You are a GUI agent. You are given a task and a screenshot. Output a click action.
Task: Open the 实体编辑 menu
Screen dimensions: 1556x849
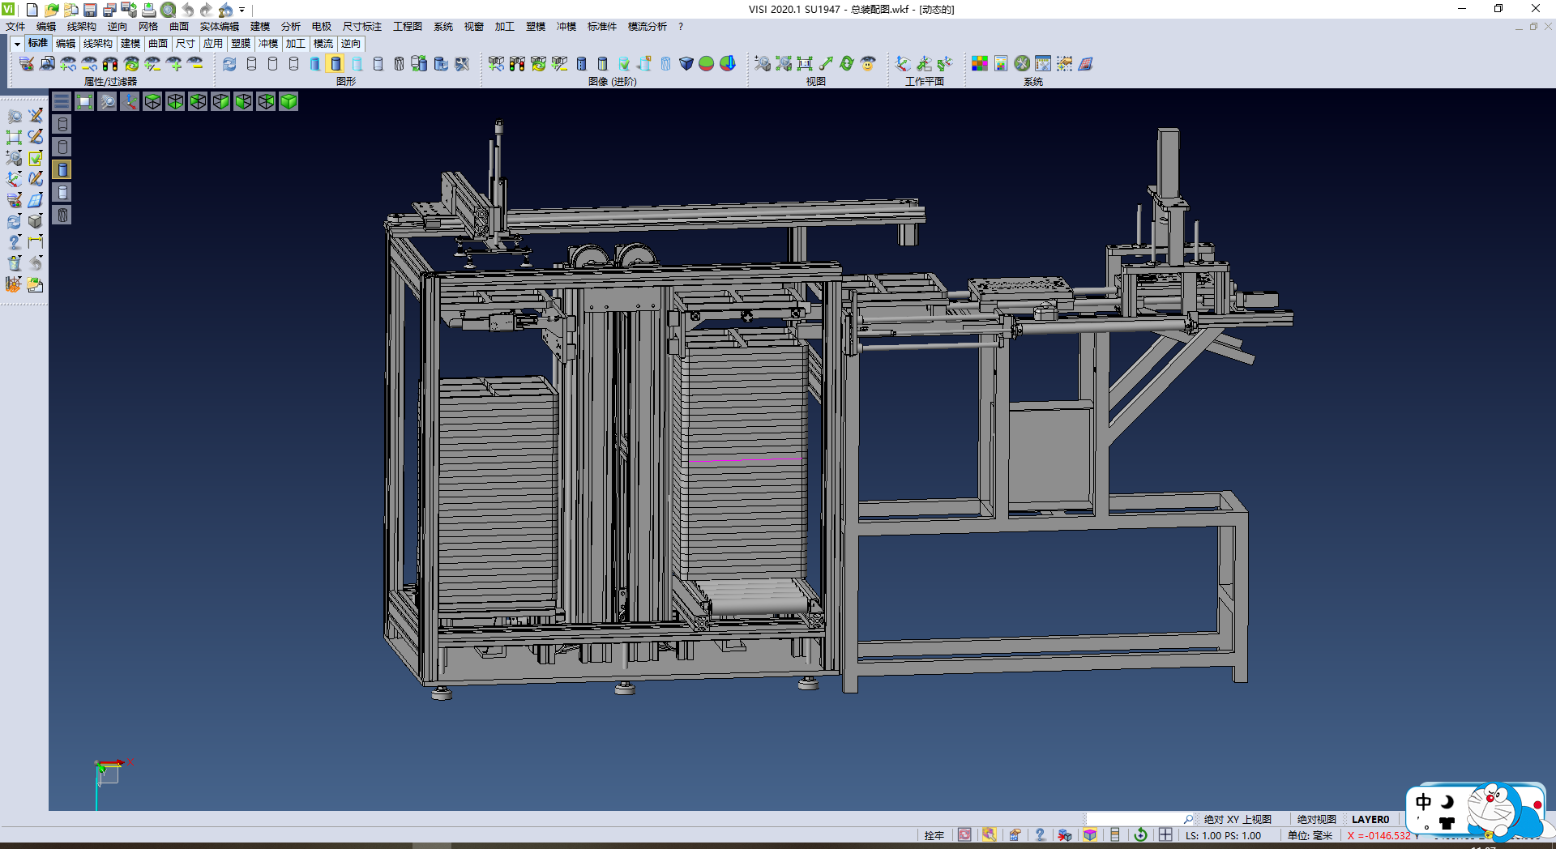(x=219, y=27)
